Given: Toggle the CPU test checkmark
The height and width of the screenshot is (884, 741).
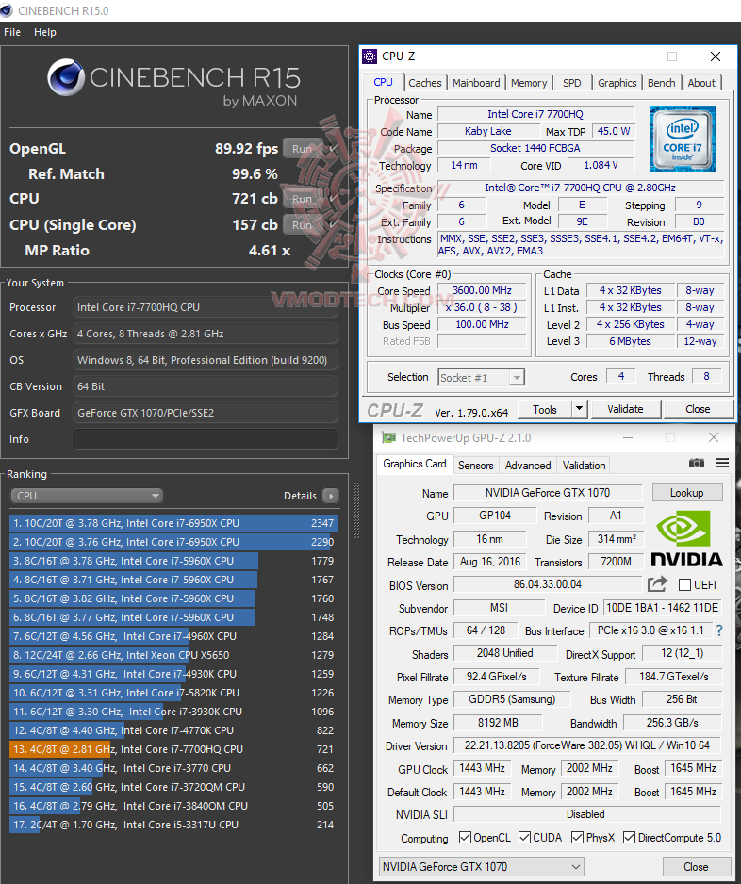Looking at the screenshot, I should (x=334, y=199).
